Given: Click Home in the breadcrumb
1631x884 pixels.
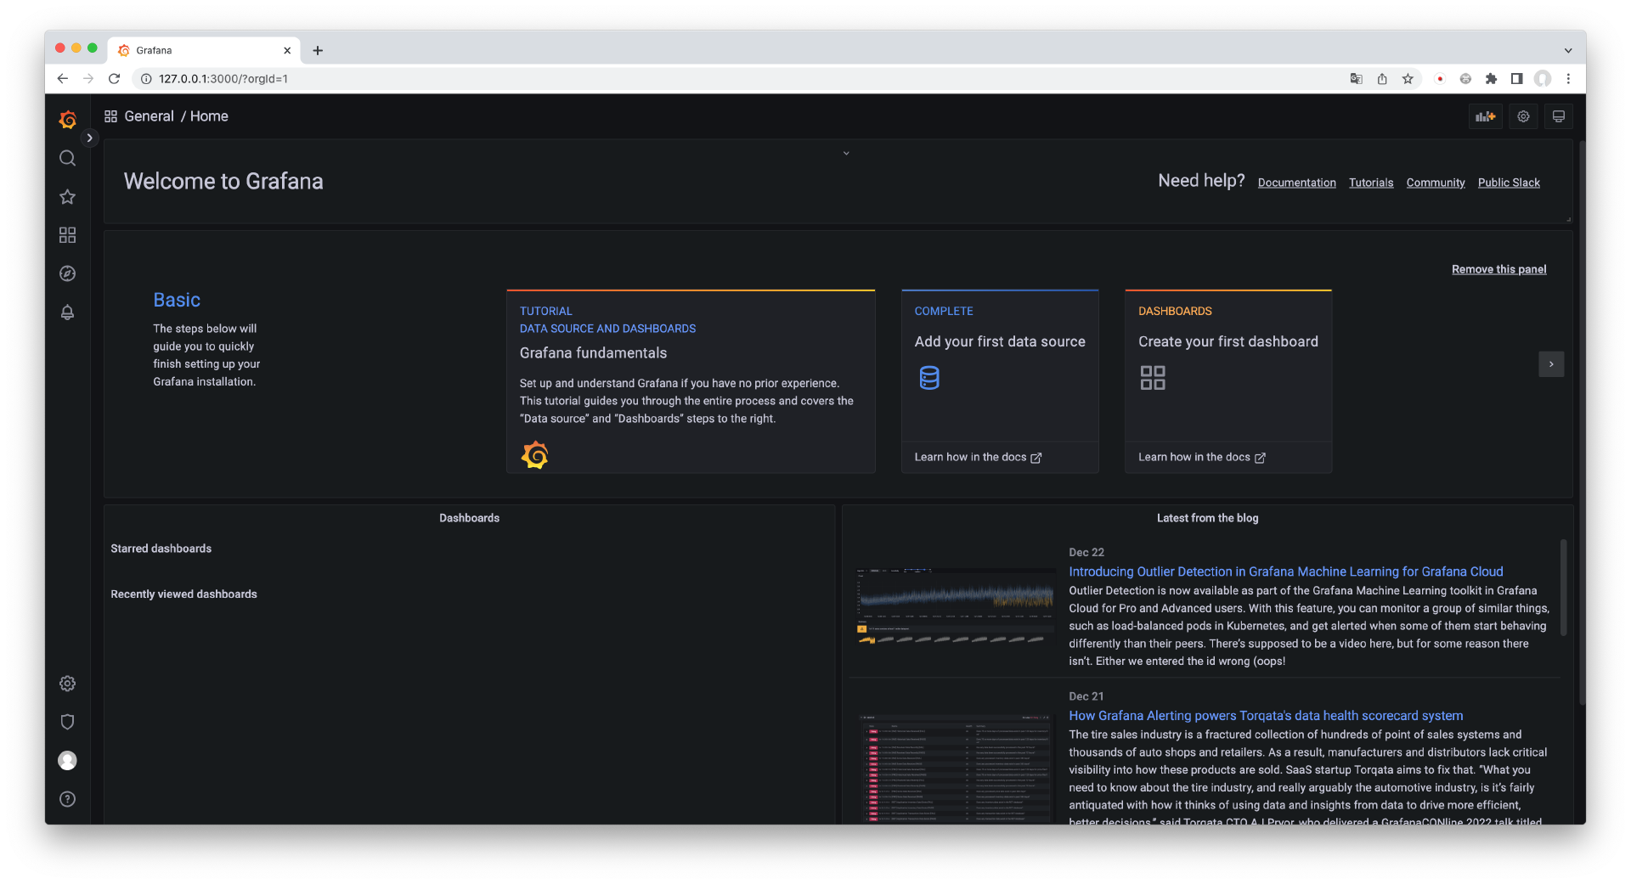Looking at the screenshot, I should pos(209,116).
